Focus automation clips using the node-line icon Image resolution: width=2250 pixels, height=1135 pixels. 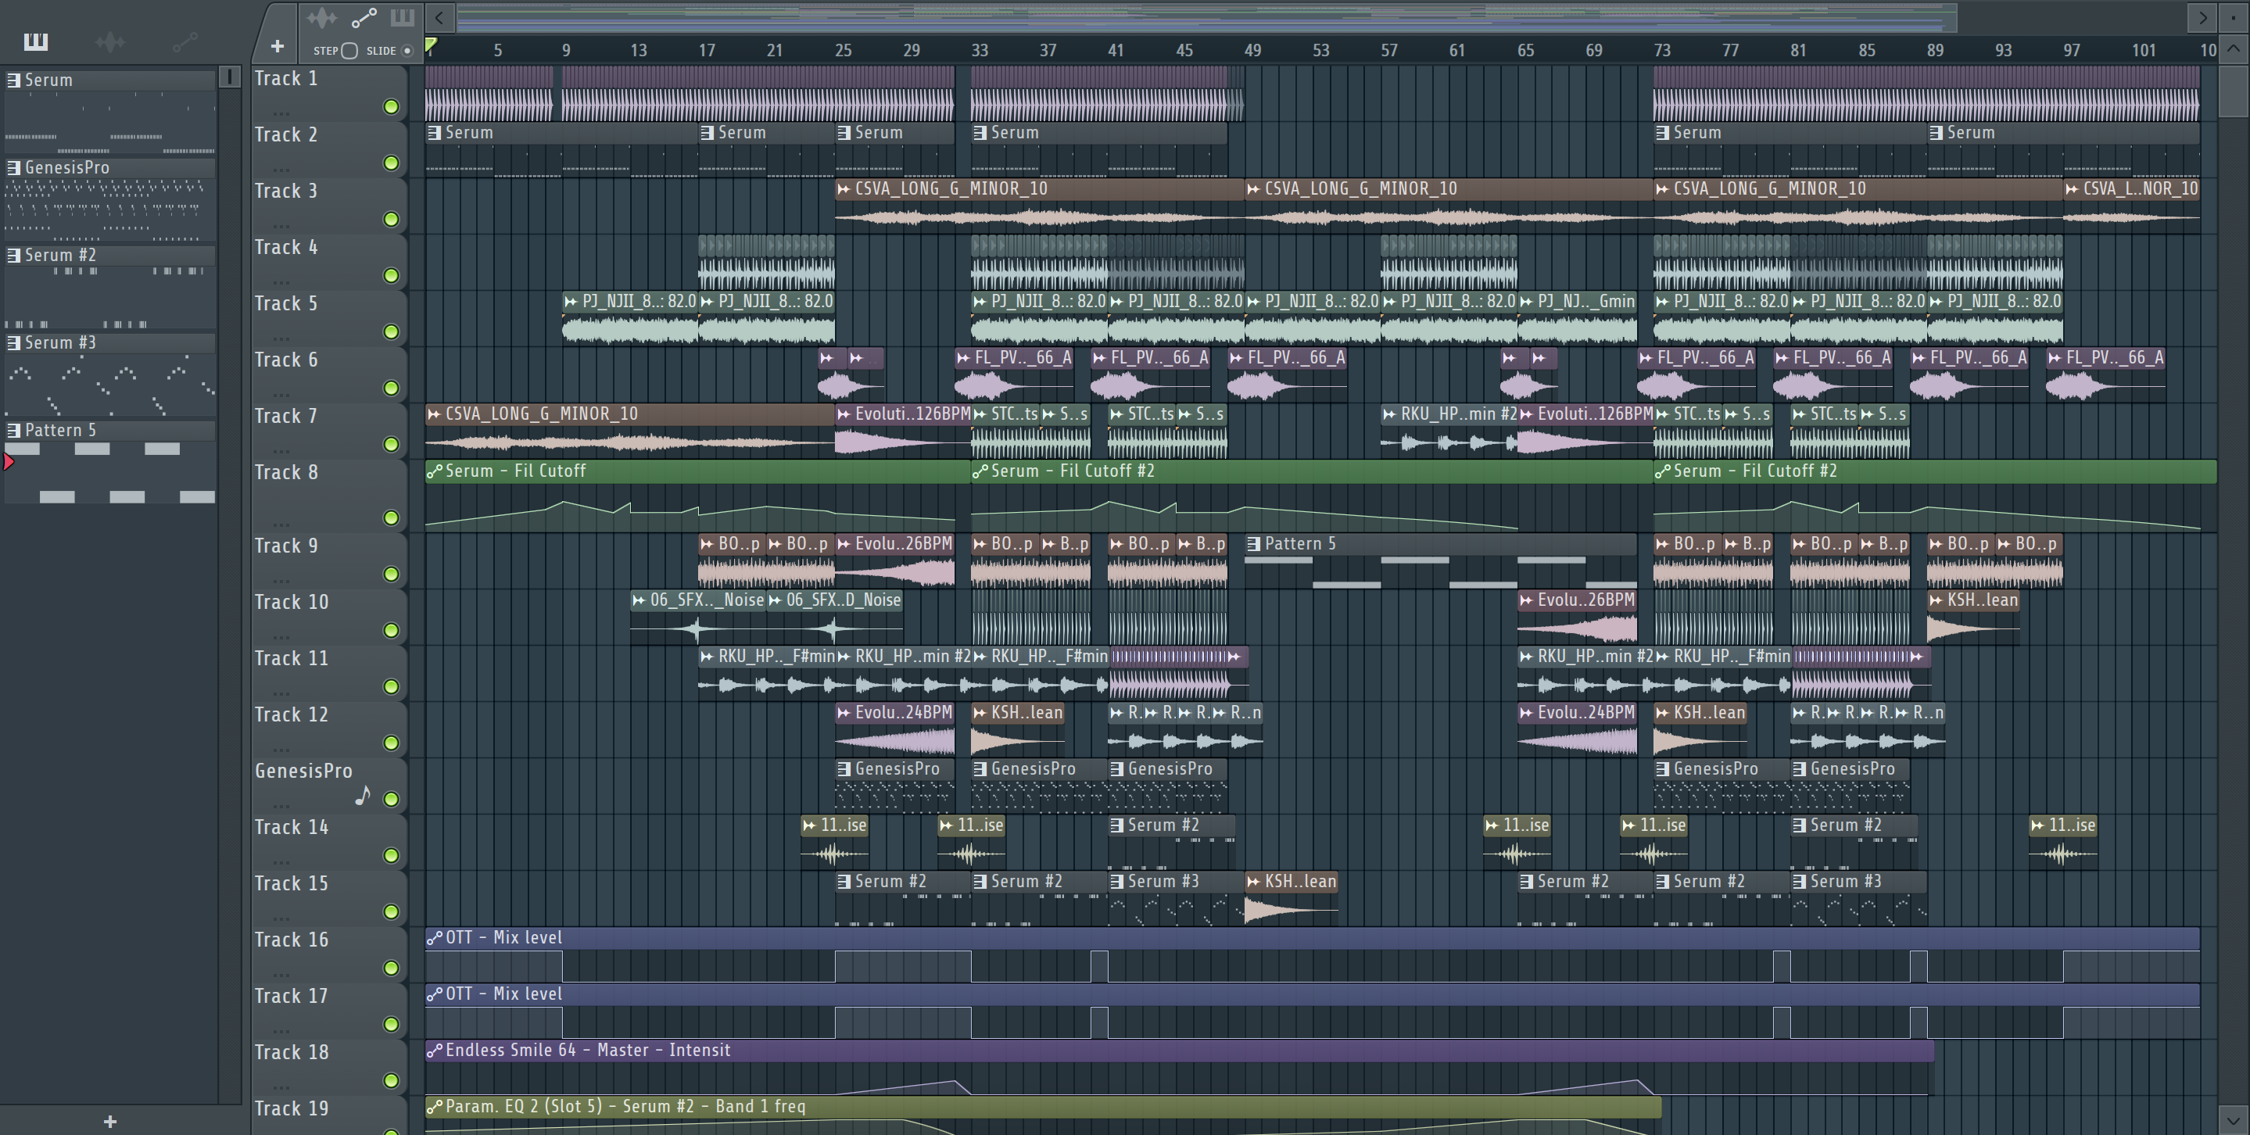click(364, 17)
